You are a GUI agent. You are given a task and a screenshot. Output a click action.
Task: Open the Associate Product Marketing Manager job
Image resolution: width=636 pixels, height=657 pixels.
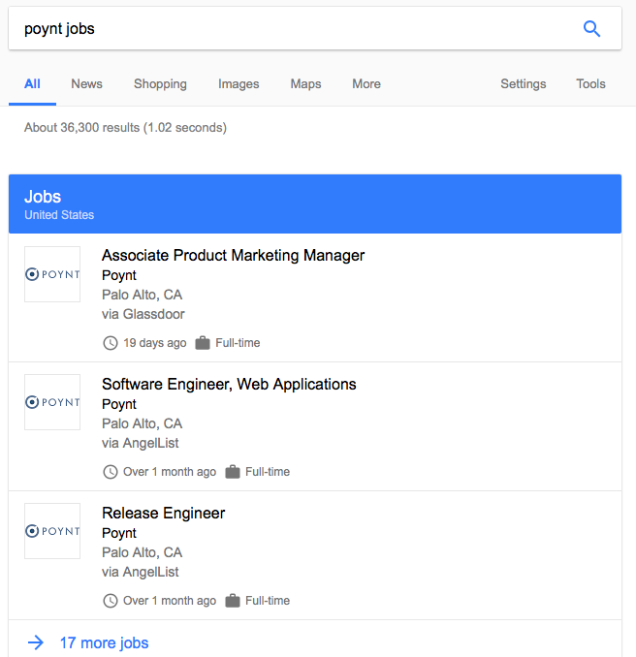point(233,255)
